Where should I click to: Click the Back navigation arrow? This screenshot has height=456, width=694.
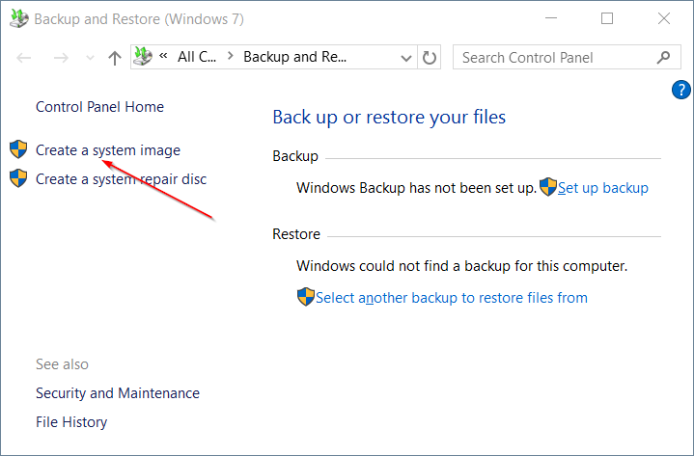[x=25, y=58]
